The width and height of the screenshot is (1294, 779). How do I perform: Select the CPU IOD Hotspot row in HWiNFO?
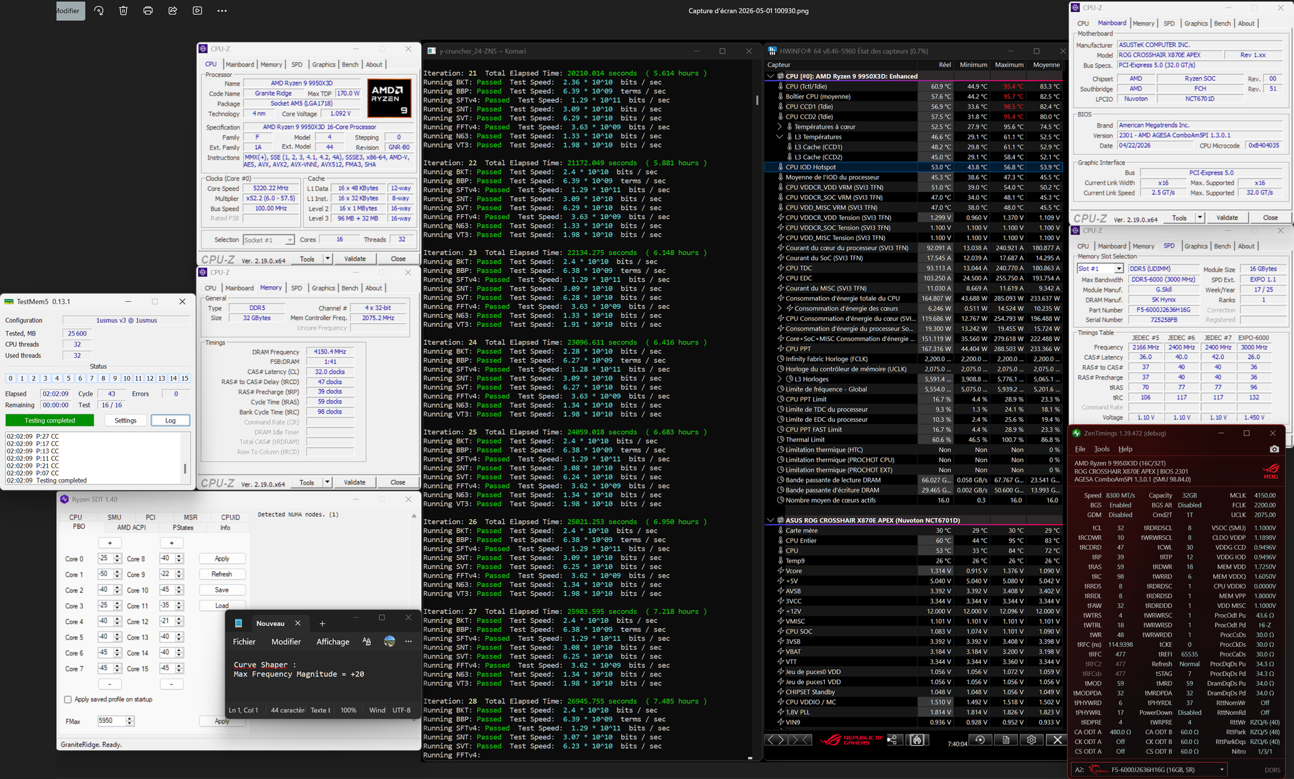click(x=913, y=167)
